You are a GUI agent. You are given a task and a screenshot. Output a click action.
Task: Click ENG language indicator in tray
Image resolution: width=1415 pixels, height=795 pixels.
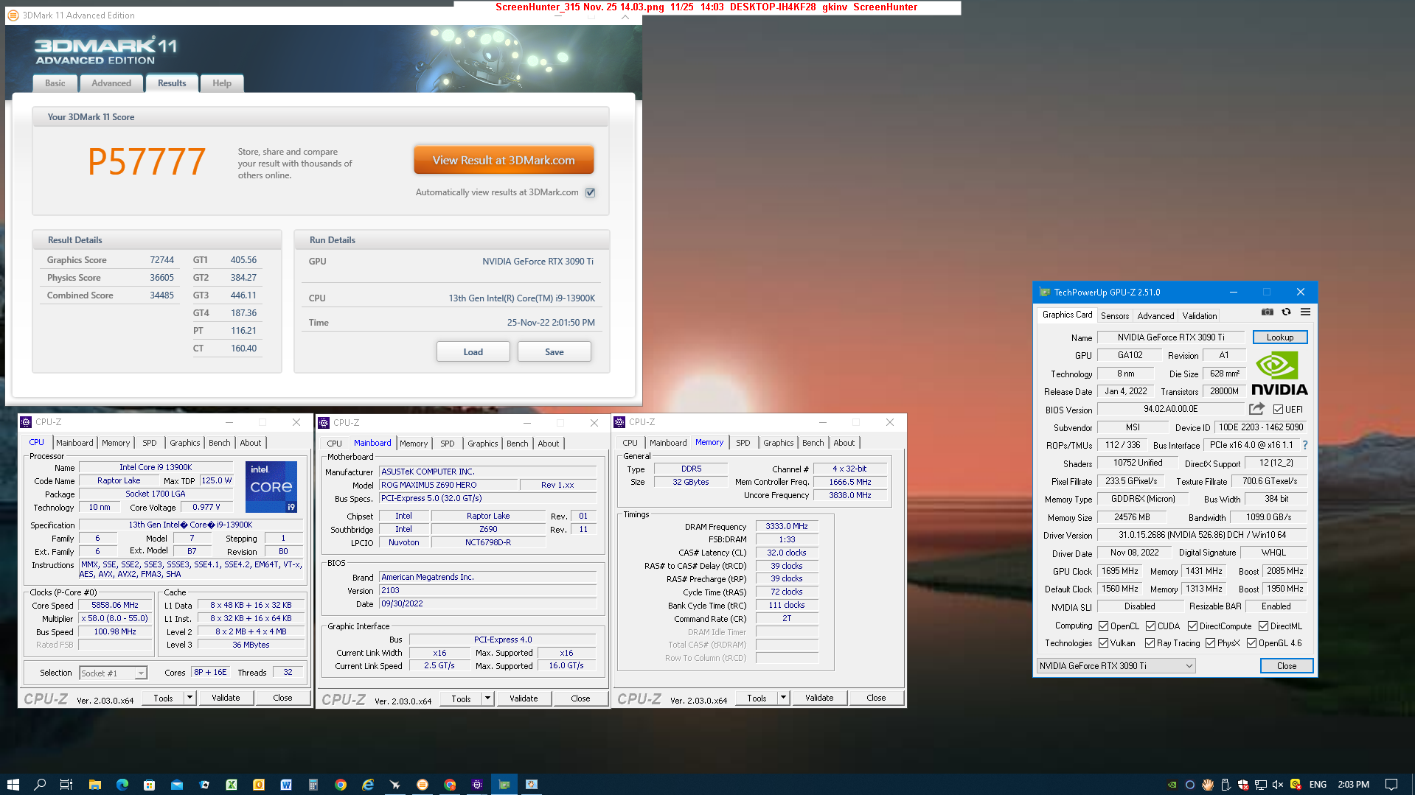tap(1318, 785)
